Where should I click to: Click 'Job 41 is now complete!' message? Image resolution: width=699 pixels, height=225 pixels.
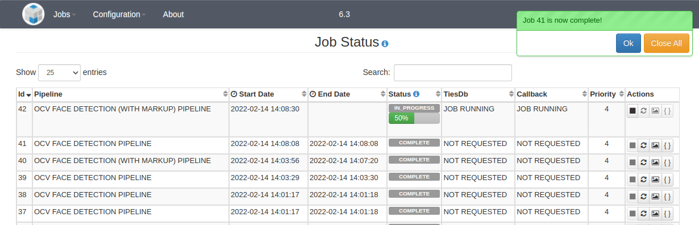pyautogui.click(x=562, y=20)
